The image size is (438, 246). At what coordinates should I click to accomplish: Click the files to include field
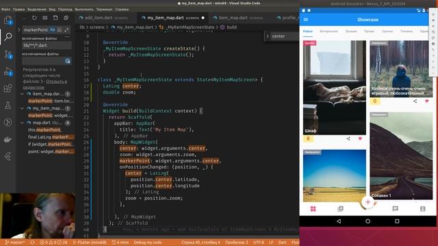[47, 45]
